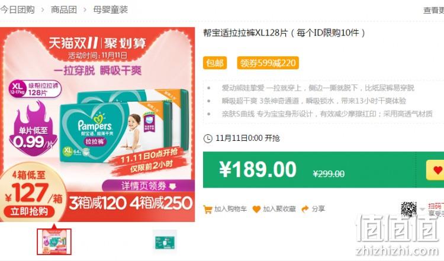The height and width of the screenshot is (261, 444).
Task: Open 母婴童装 category breadcrumb
Action: (x=111, y=9)
